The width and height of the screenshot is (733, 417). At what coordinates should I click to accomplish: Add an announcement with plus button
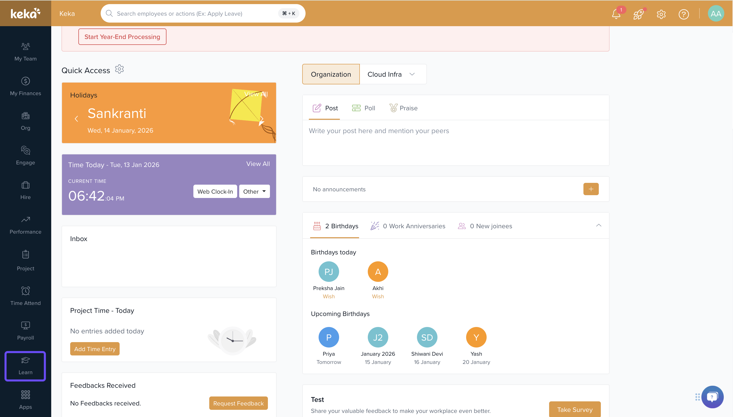tap(591, 189)
